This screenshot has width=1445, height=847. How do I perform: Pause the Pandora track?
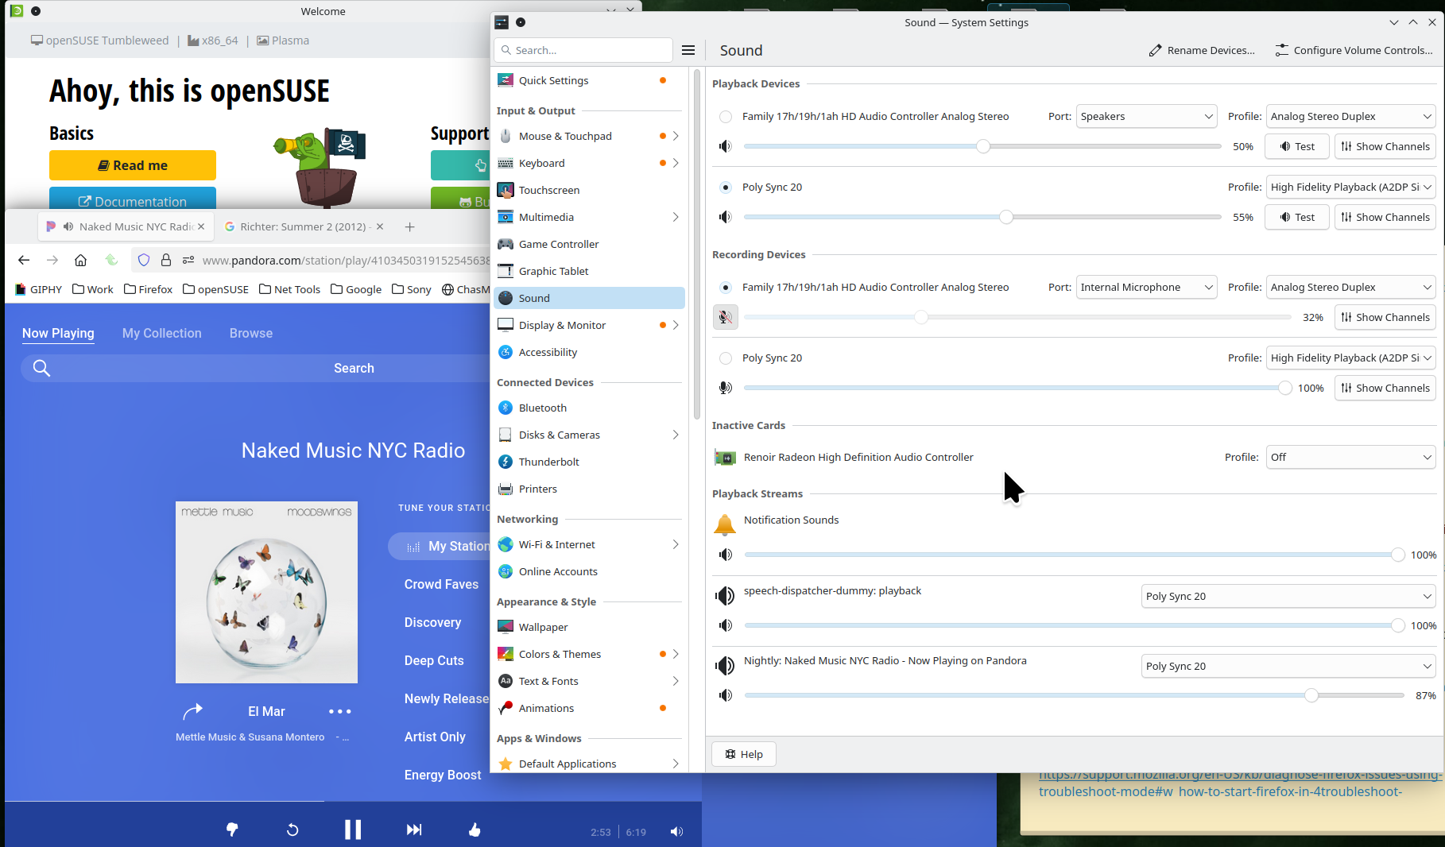coord(353,830)
